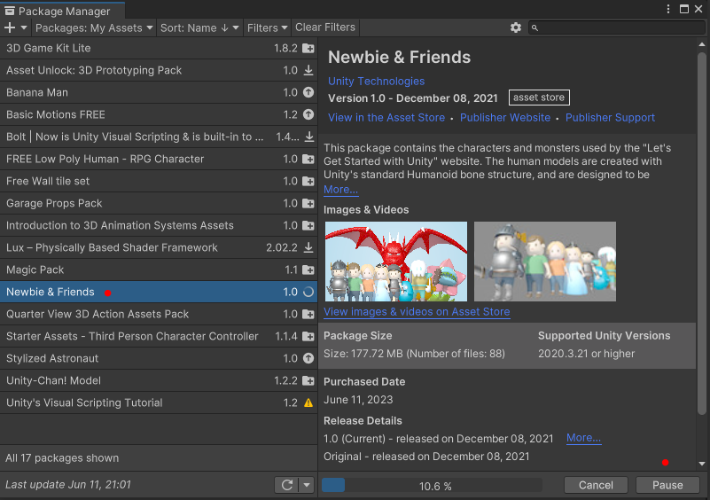Click the download icon on the Bolt row
The height and width of the screenshot is (500, 710).
[x=308, y=137]
